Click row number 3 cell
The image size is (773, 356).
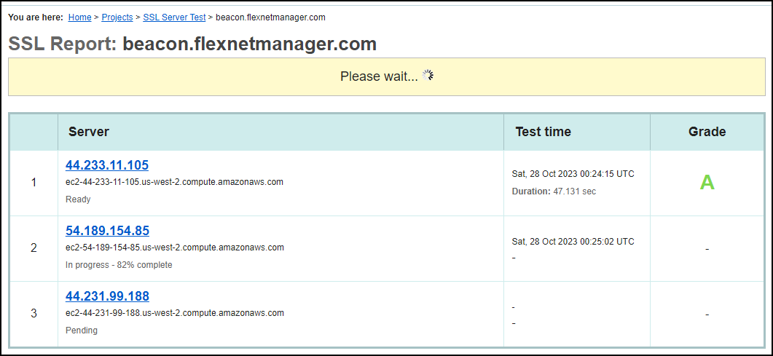tap(34, 314)
